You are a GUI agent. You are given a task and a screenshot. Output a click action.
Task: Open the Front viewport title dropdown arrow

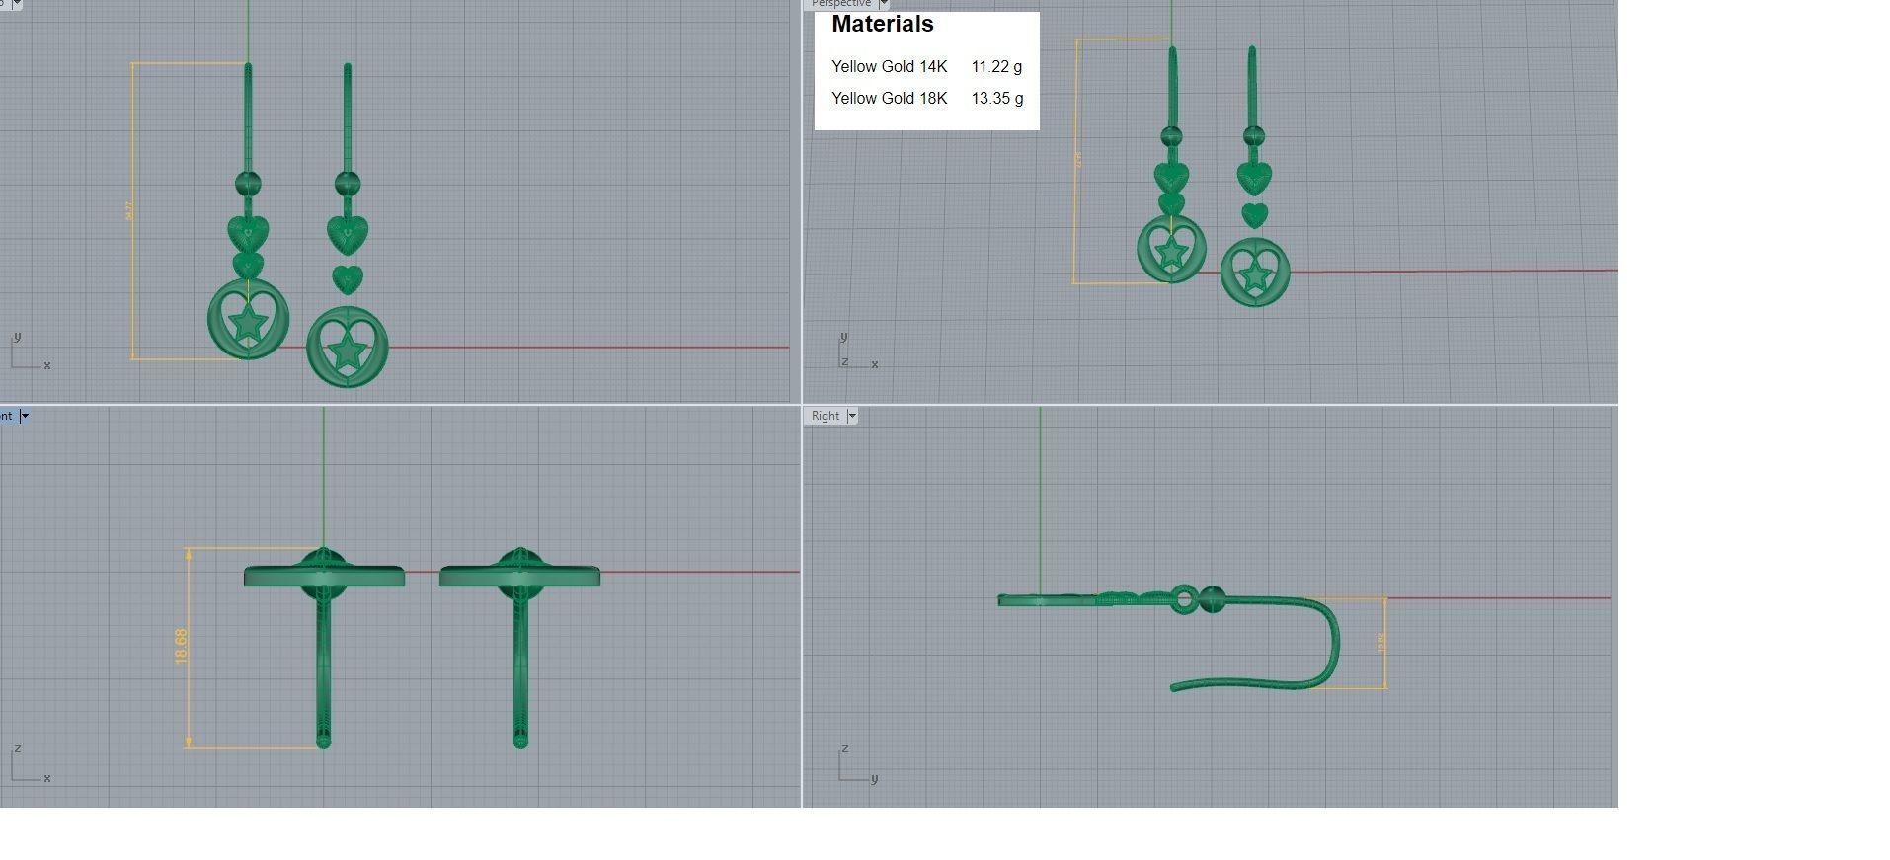(x=25, y=416)
